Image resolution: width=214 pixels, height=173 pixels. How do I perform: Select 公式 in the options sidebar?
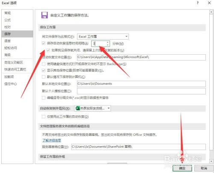tap(7, 20)
